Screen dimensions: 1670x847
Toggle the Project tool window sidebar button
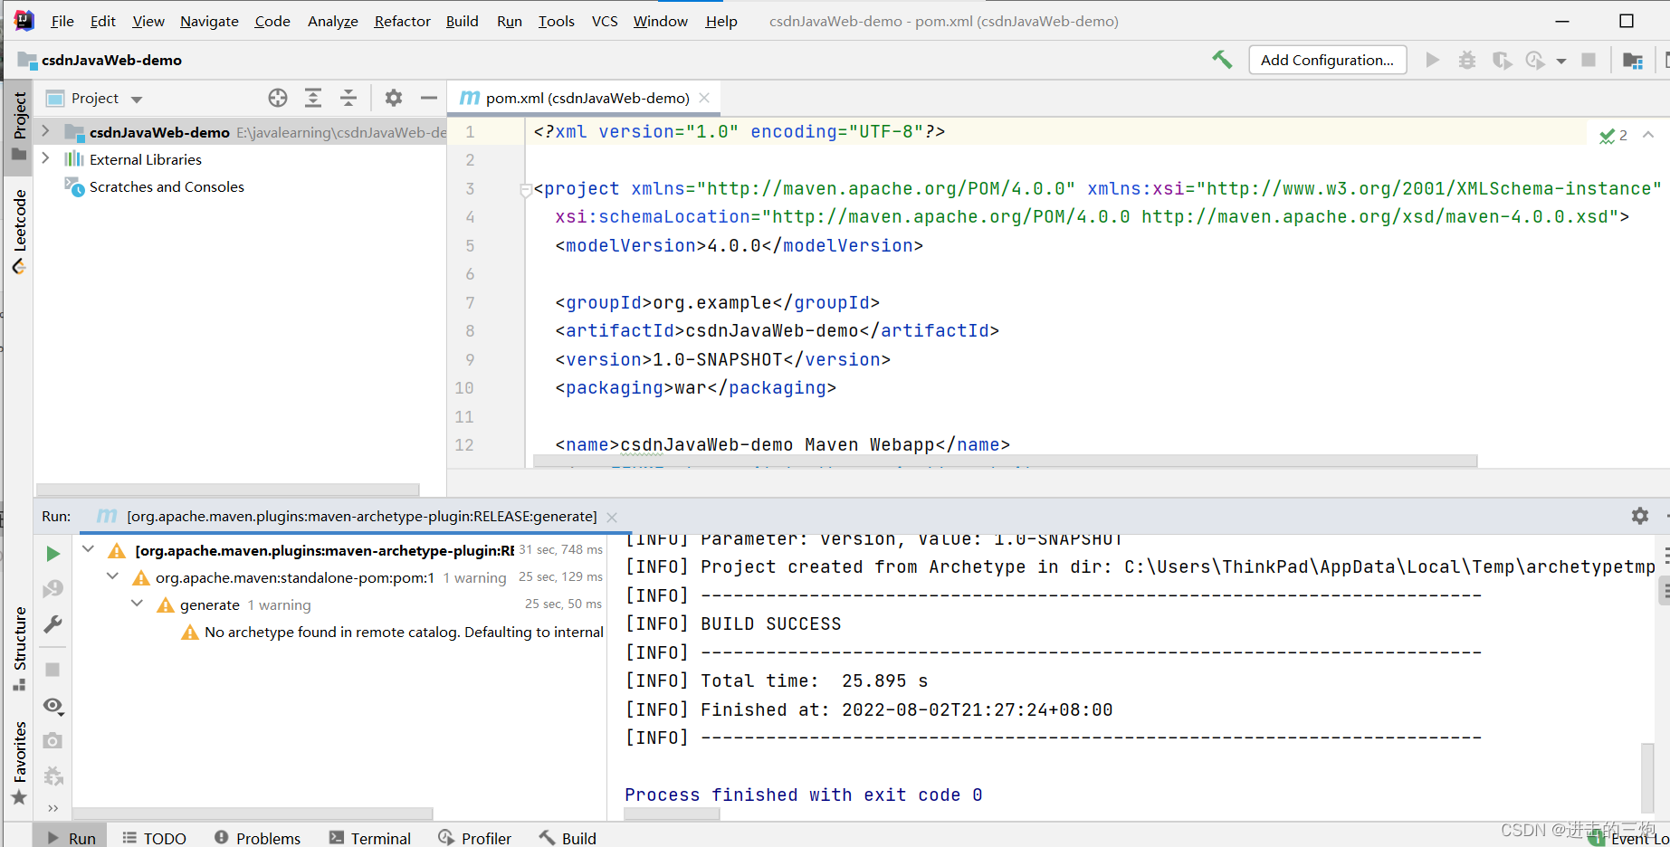pos(19,126)
